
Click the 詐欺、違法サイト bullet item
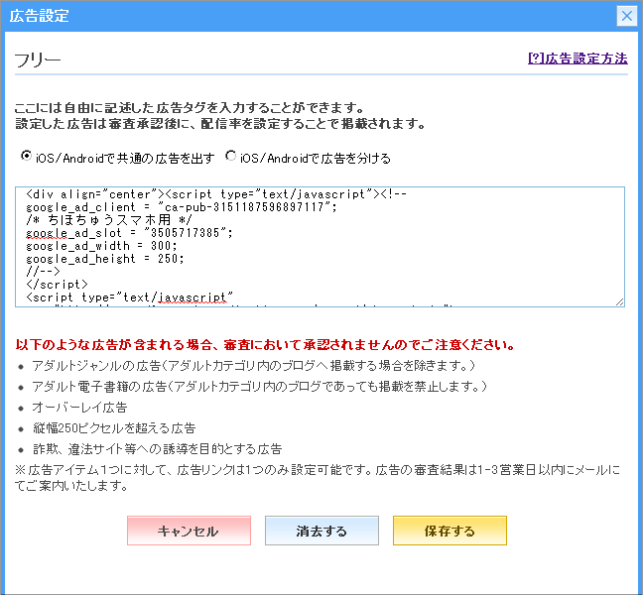tap(158, 449)
